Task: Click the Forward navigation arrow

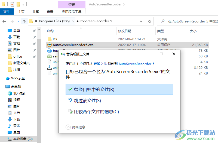Action: point(12,21)
